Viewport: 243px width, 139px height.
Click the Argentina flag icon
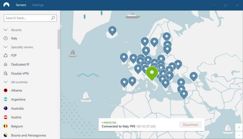(x=6, y=99)
